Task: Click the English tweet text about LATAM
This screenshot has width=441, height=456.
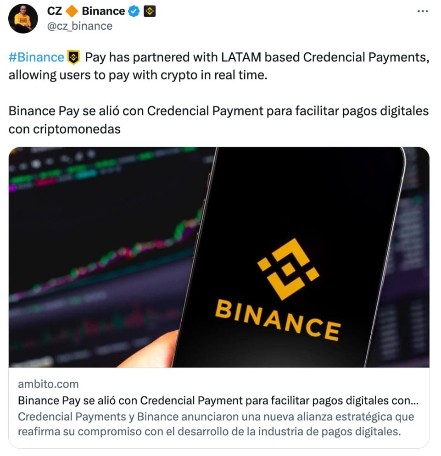Action: (219, 66)
